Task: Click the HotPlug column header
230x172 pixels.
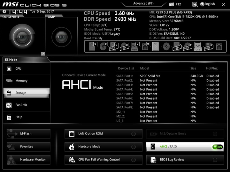Action: (x=212, y=68)
